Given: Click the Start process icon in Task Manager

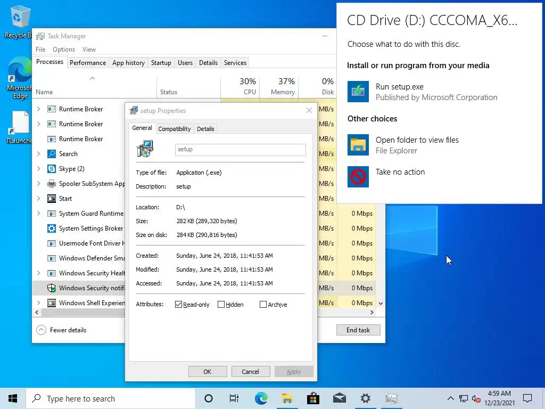Looking at the screenshot, I should tap(52, 199).
